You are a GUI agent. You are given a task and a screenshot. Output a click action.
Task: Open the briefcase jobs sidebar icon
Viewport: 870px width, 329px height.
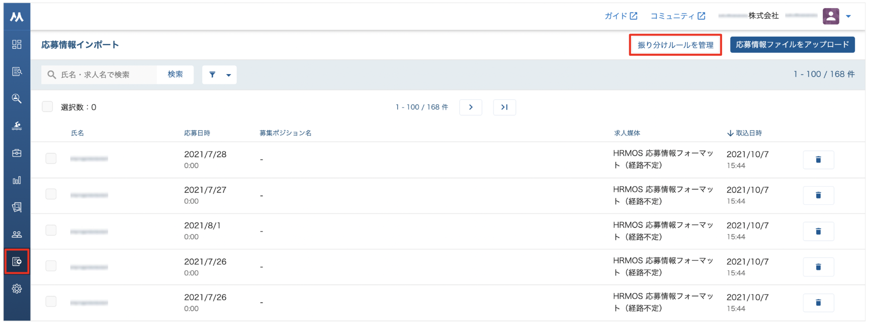17,153
